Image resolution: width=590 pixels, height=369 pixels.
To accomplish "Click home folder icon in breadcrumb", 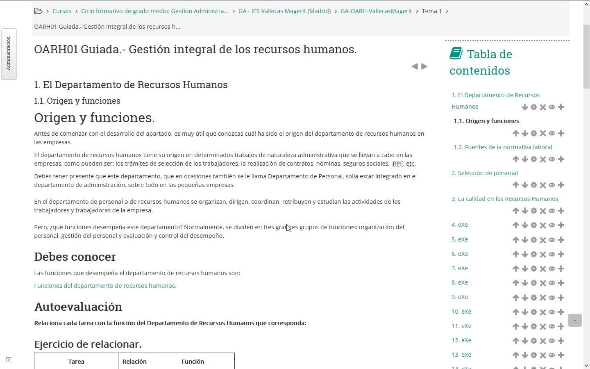I will coord(38,11).
